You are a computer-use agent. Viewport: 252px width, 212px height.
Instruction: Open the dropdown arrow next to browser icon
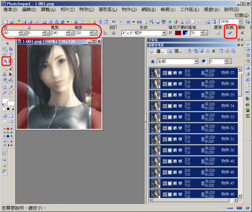(68, 22)
